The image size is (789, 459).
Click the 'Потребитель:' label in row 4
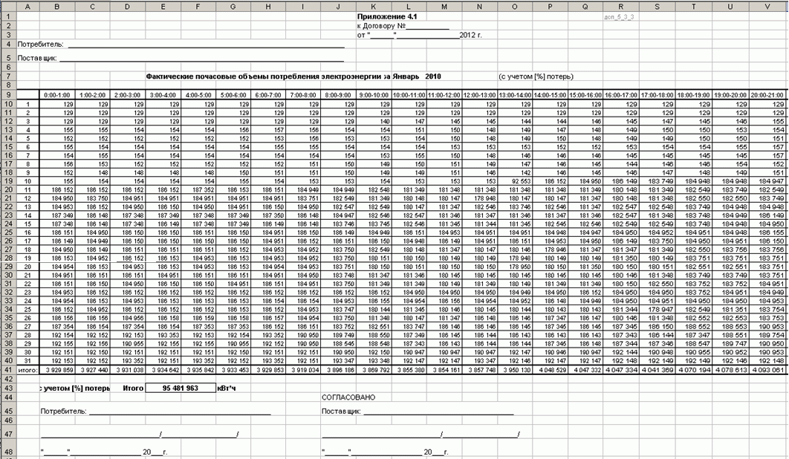pos(40,45)
